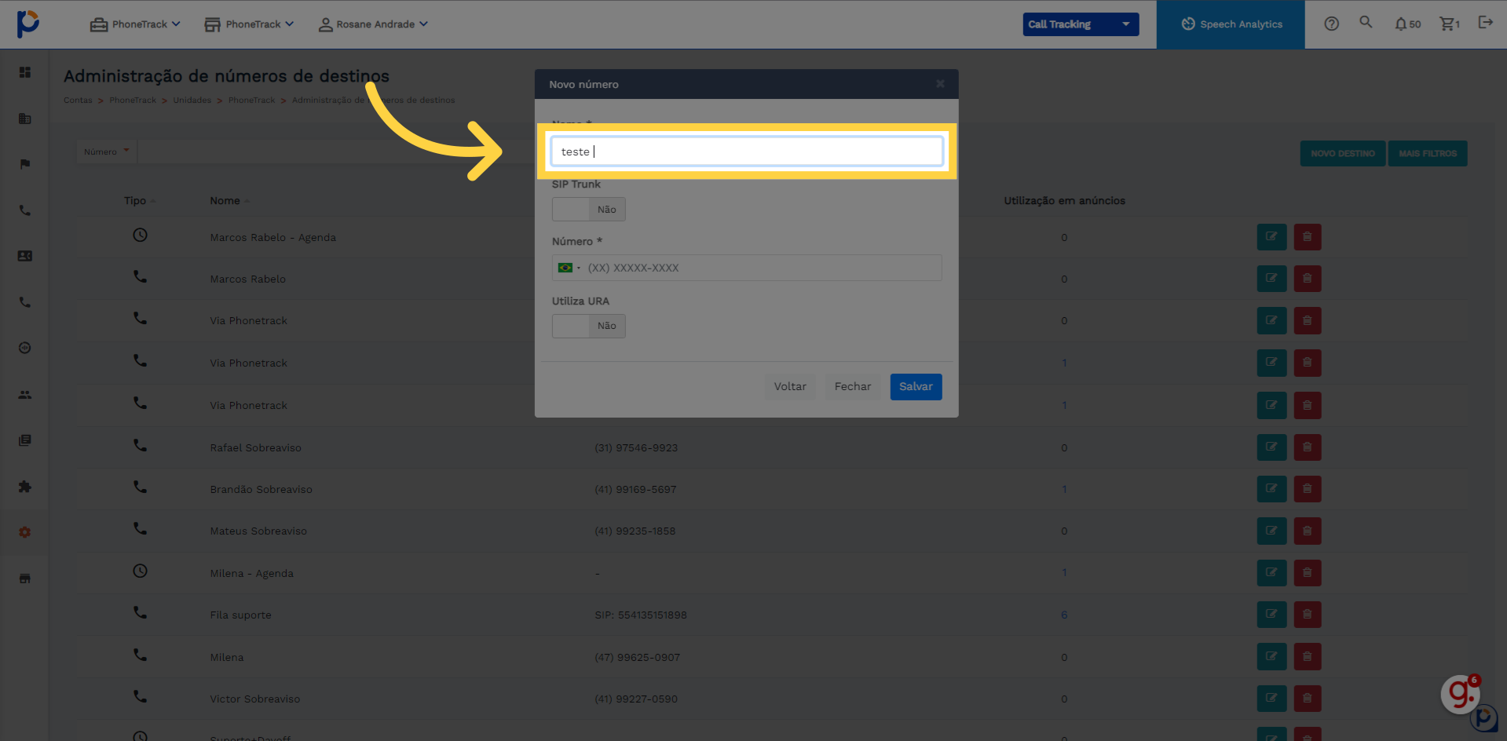Click the logout icon in the top bar
Viewport: 1507px width, 741px height.
pyautogui.click(x=1485, y=22)
